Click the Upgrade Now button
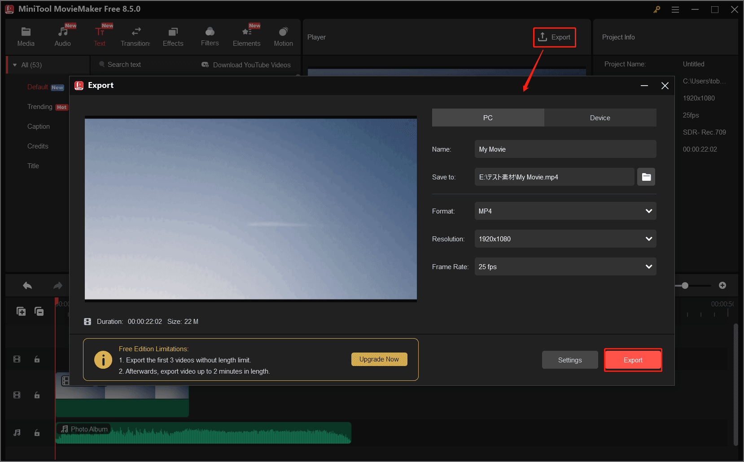Image resolution: width=744 pixels, height=462 pixels. (379, 359)
